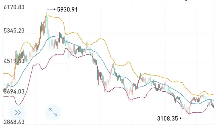
Task: Click the leader line pointing to 5930.91
Action: tap(50, 9)
